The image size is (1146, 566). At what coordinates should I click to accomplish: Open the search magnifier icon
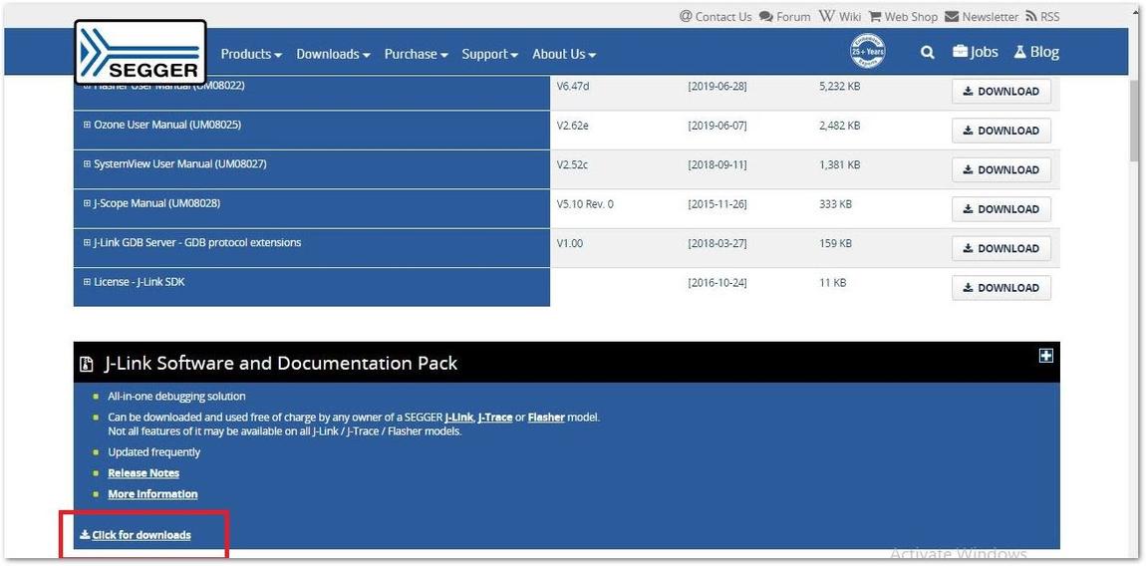coord(928,53)
